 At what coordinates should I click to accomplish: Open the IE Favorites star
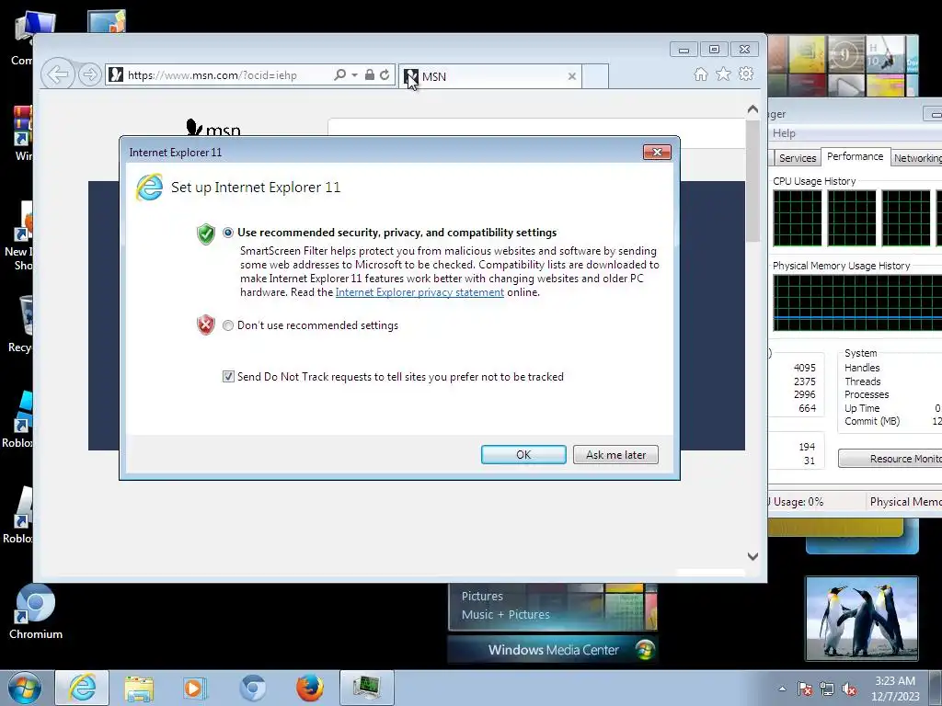(723, 74)
